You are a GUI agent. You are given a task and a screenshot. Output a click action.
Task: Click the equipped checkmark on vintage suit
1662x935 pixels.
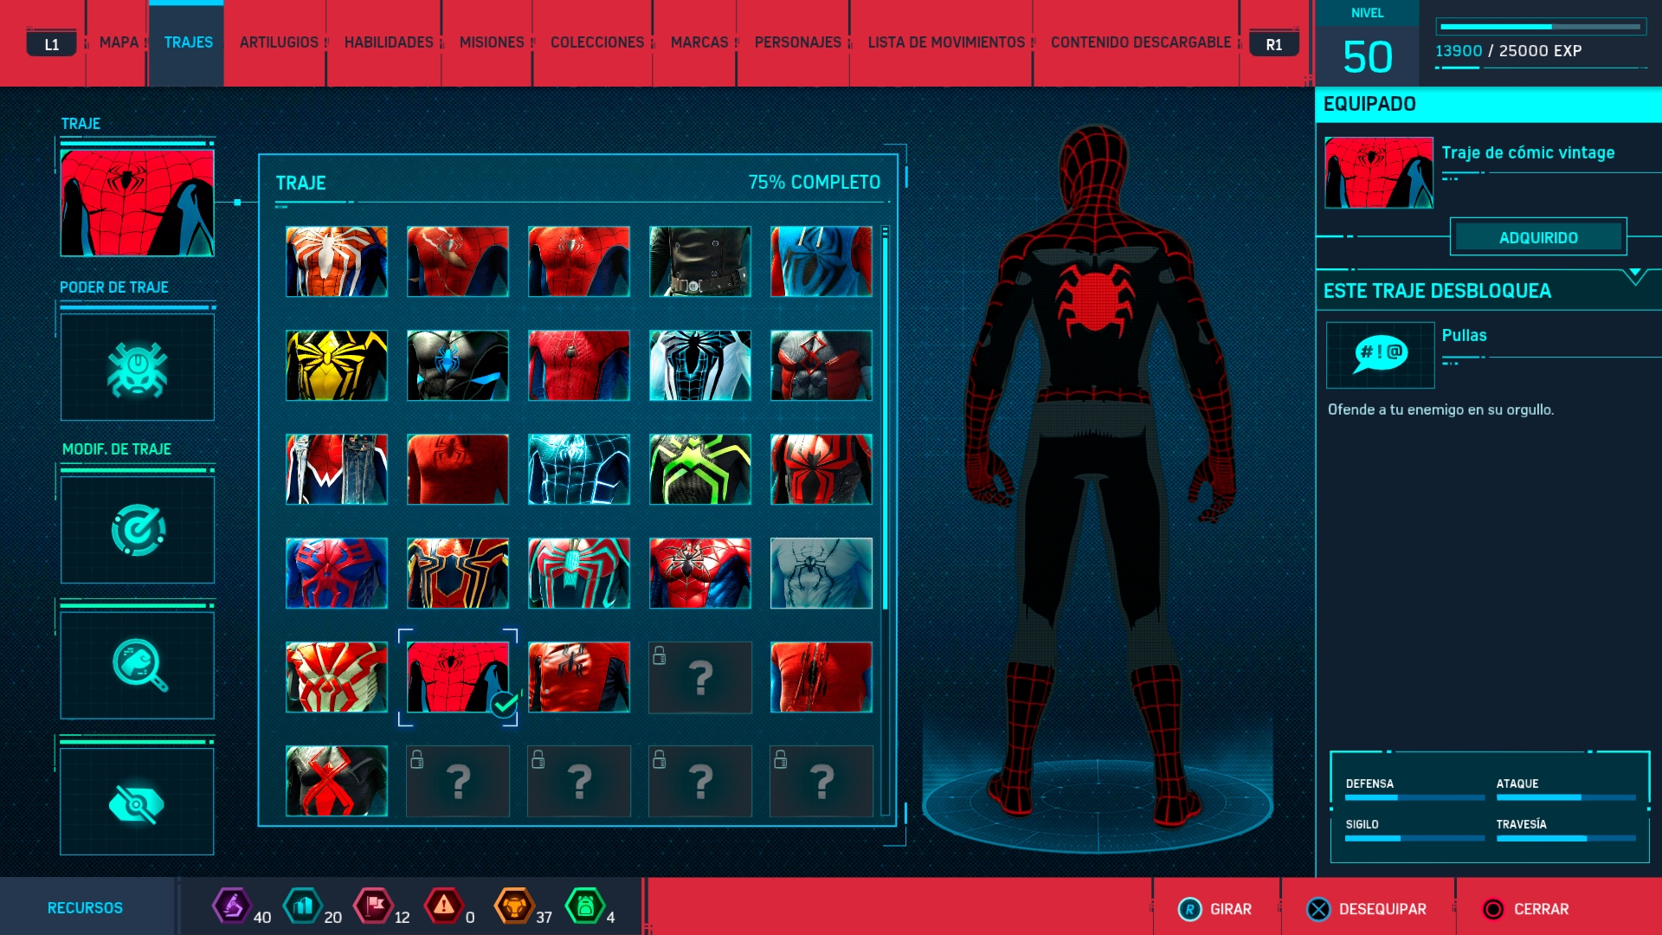(x=504, y=705)
